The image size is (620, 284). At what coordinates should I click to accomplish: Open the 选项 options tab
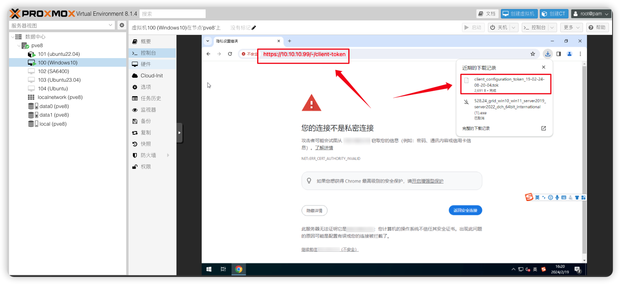152,87
